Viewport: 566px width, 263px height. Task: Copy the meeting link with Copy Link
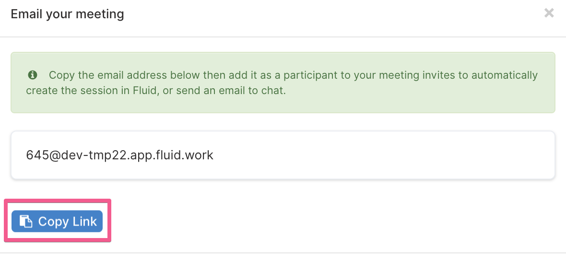pos(57,221)
